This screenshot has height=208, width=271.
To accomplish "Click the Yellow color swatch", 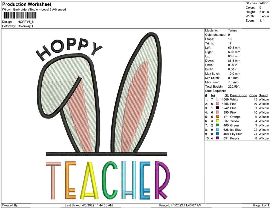I will click(218, 121).
